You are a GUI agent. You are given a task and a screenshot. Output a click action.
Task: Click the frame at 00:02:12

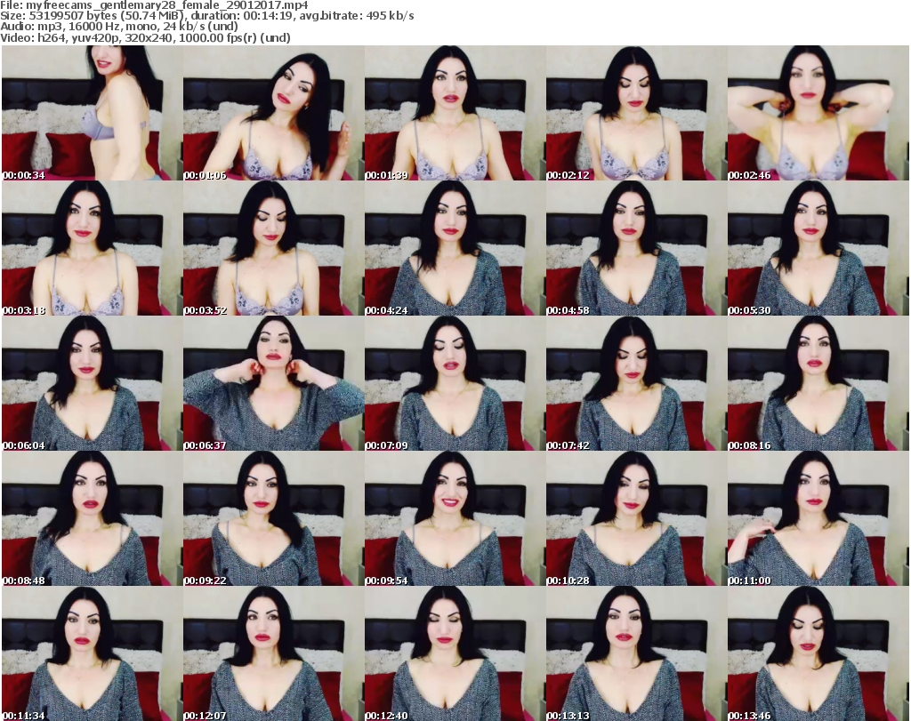636,113
